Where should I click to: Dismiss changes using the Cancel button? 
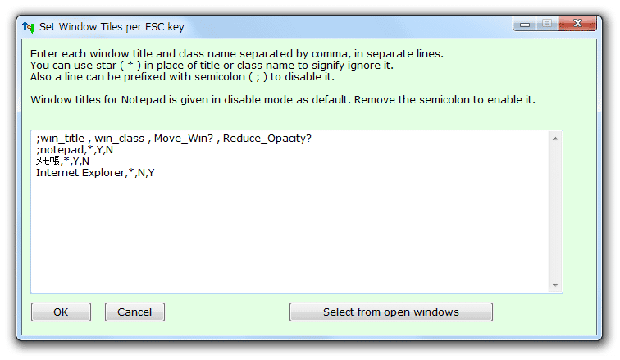[134, 312]
